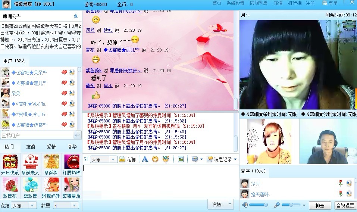Image resolution: width=357 pixels, height=212 pixels.
Task: Open the 音视设置 settings button
Action: 345,206
